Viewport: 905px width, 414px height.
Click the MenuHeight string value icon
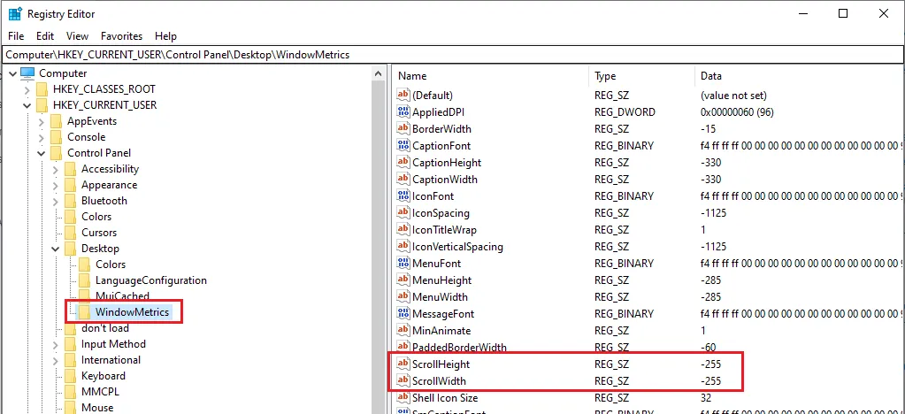(403, 280)
